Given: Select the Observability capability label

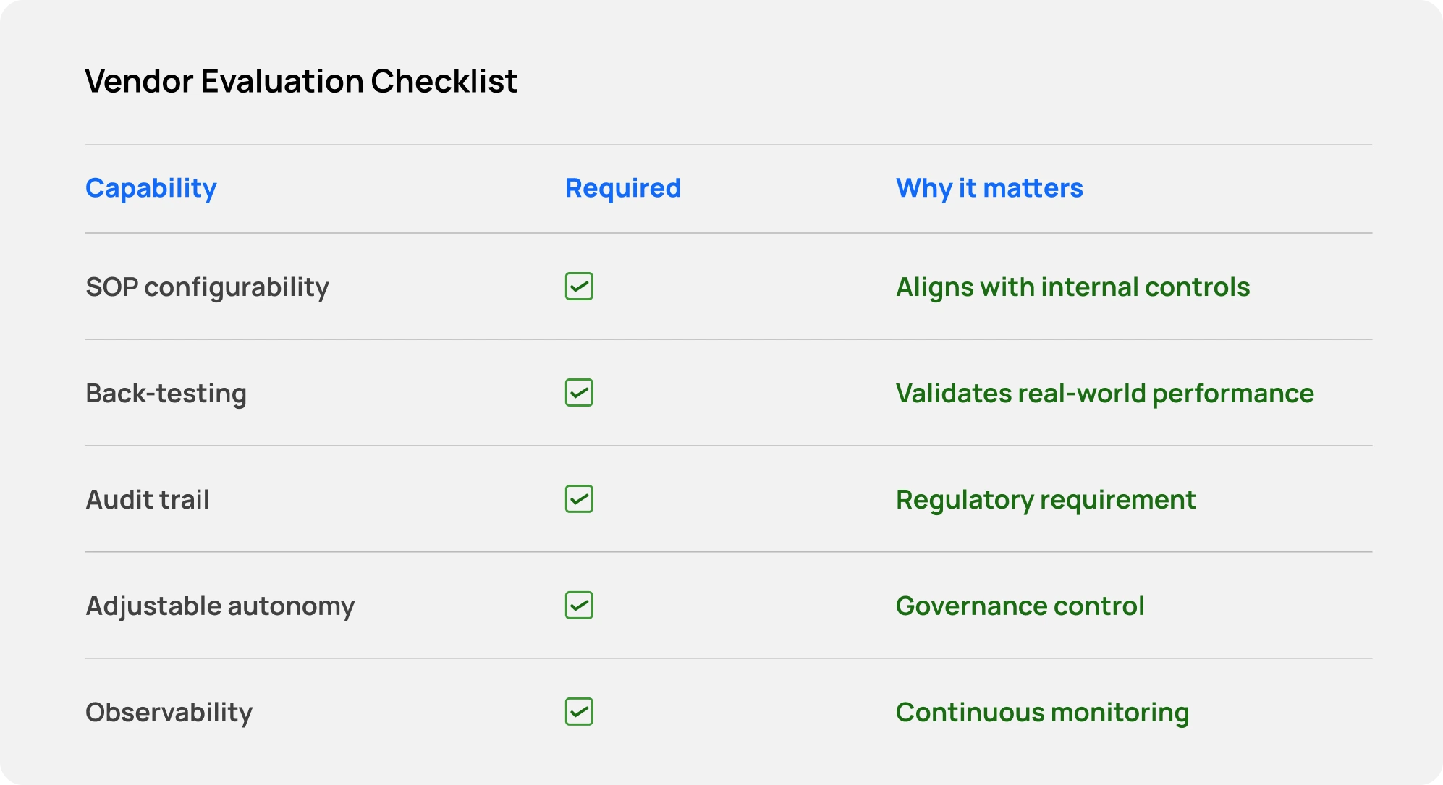Looking at the screenshot, I should tap(169, 713).
